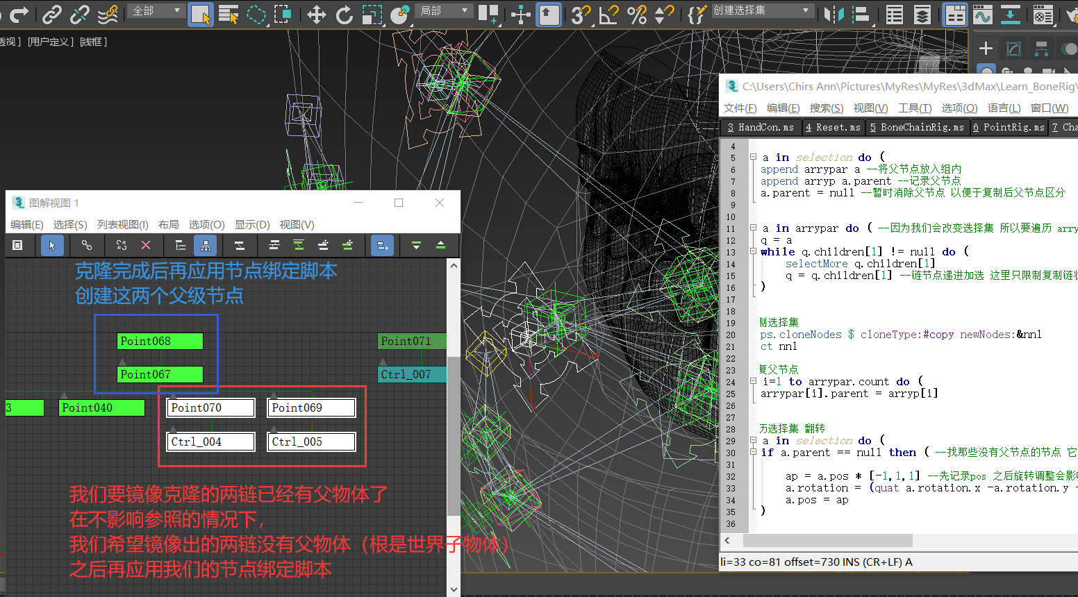This screenshot has height=597, width=1078.
Task: Activate the Select and Rotate tool
Action: point(344,15)
